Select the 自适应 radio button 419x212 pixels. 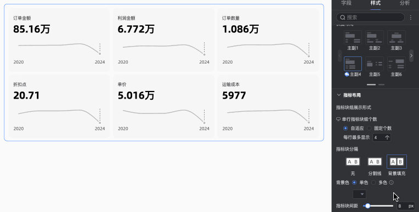[346, 128]
